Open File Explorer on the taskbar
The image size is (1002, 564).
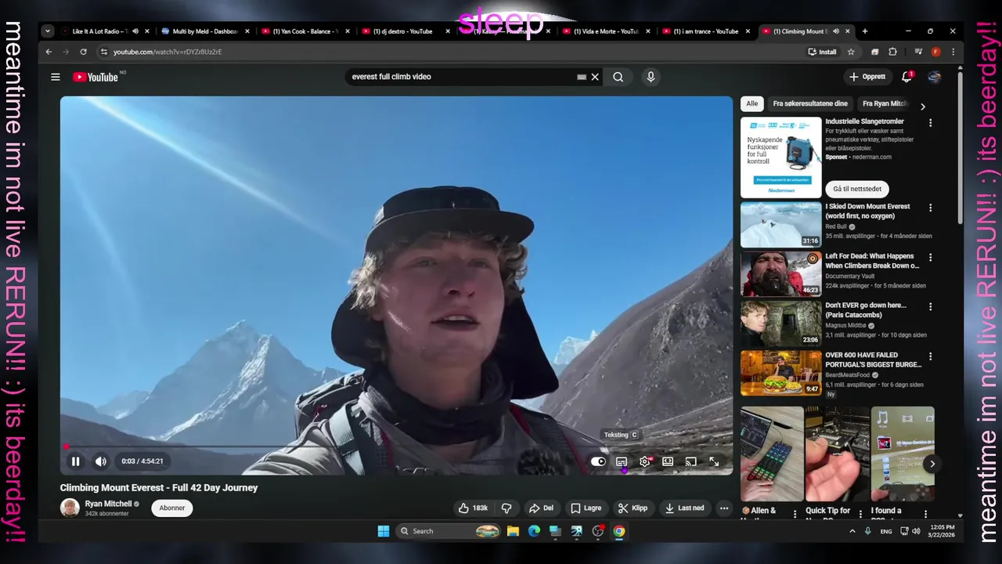513,531
